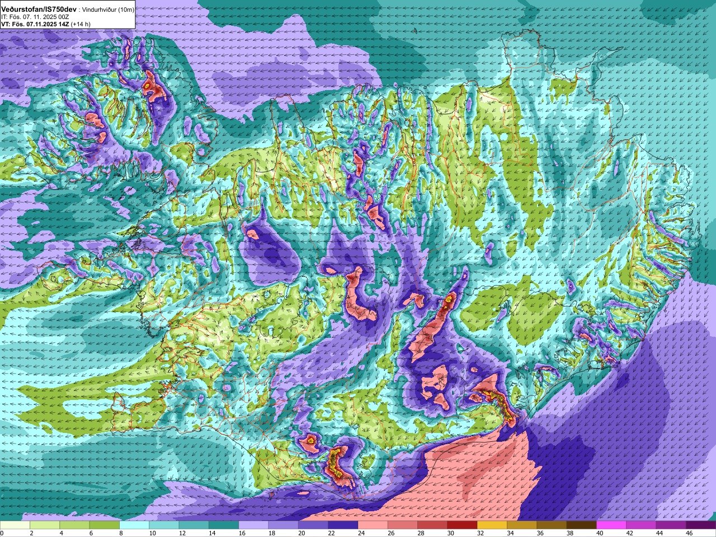
Task: Click the legend tick label '2'
Action: [31, 533]
